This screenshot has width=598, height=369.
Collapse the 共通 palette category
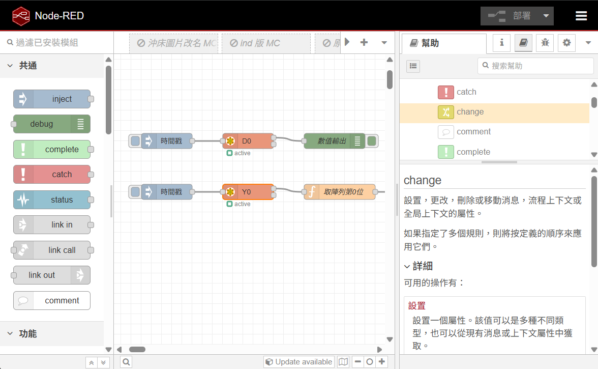coord(10,66)
